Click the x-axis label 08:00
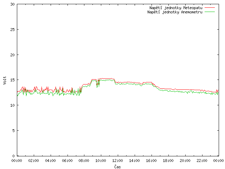This screenshot has width=225, height=169. (x=84, y=161)
